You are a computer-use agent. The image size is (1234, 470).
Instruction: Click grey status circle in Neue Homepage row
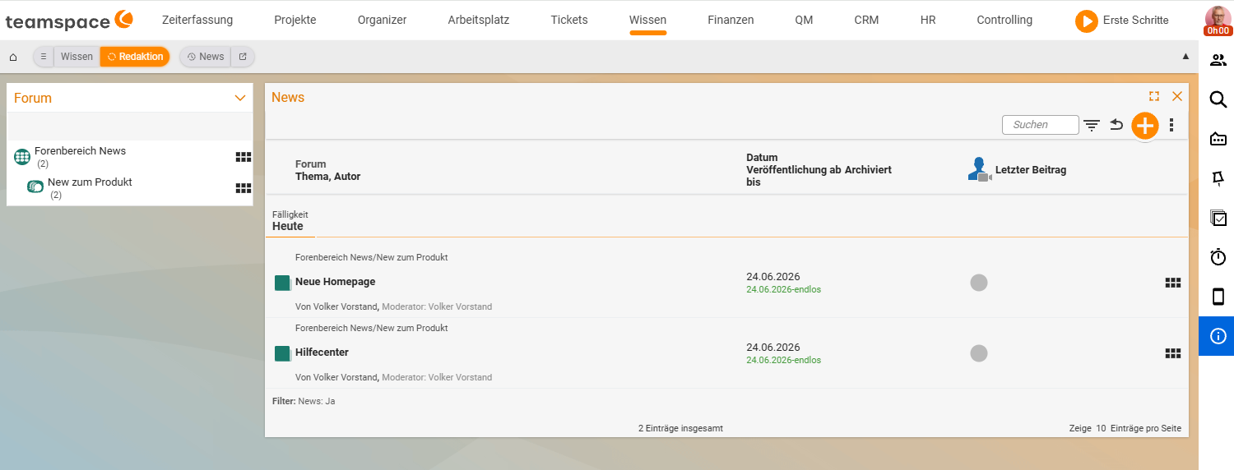click(979, 283)
